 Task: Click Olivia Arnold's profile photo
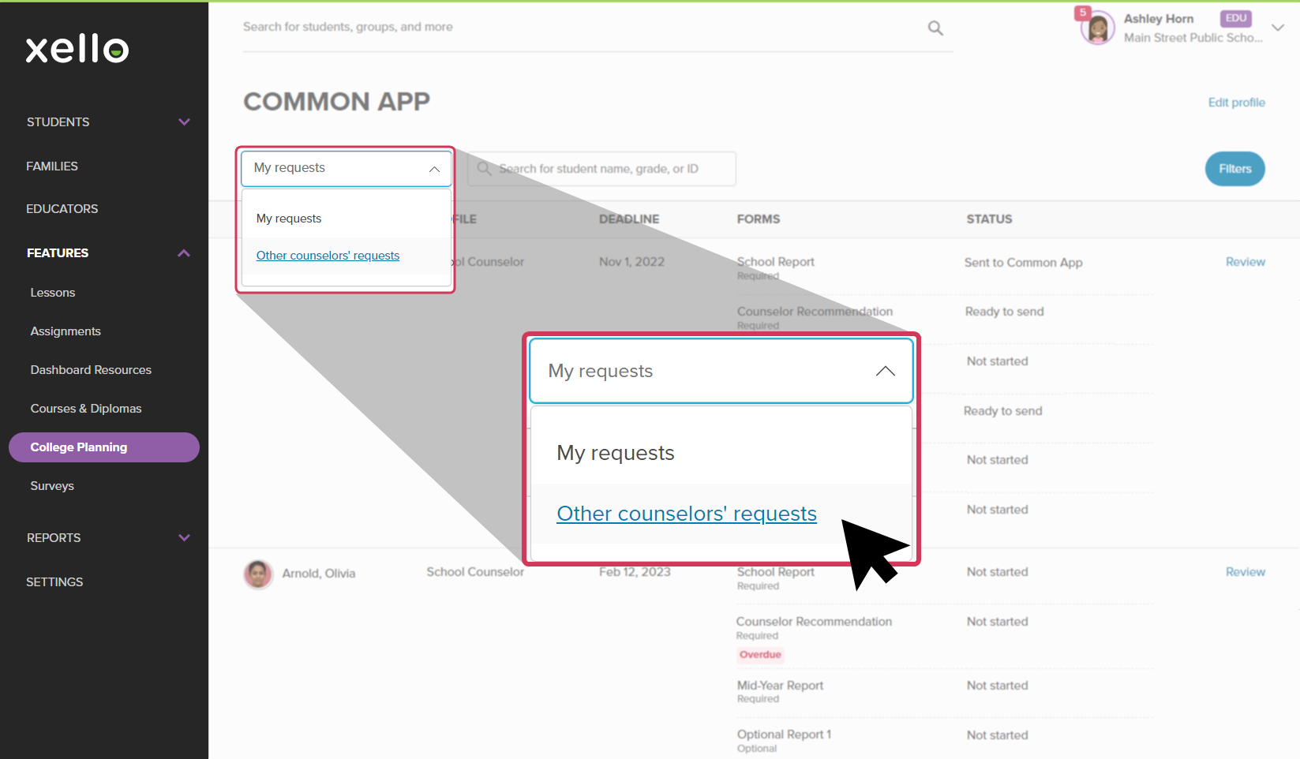[257, 574]
